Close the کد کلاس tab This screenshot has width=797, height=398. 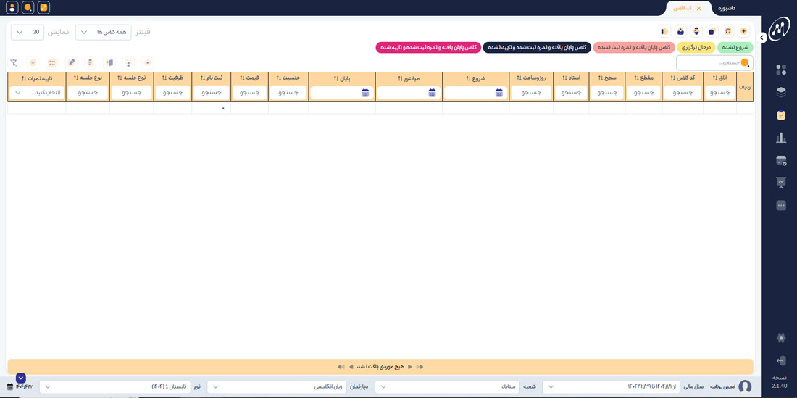[698, 9]
